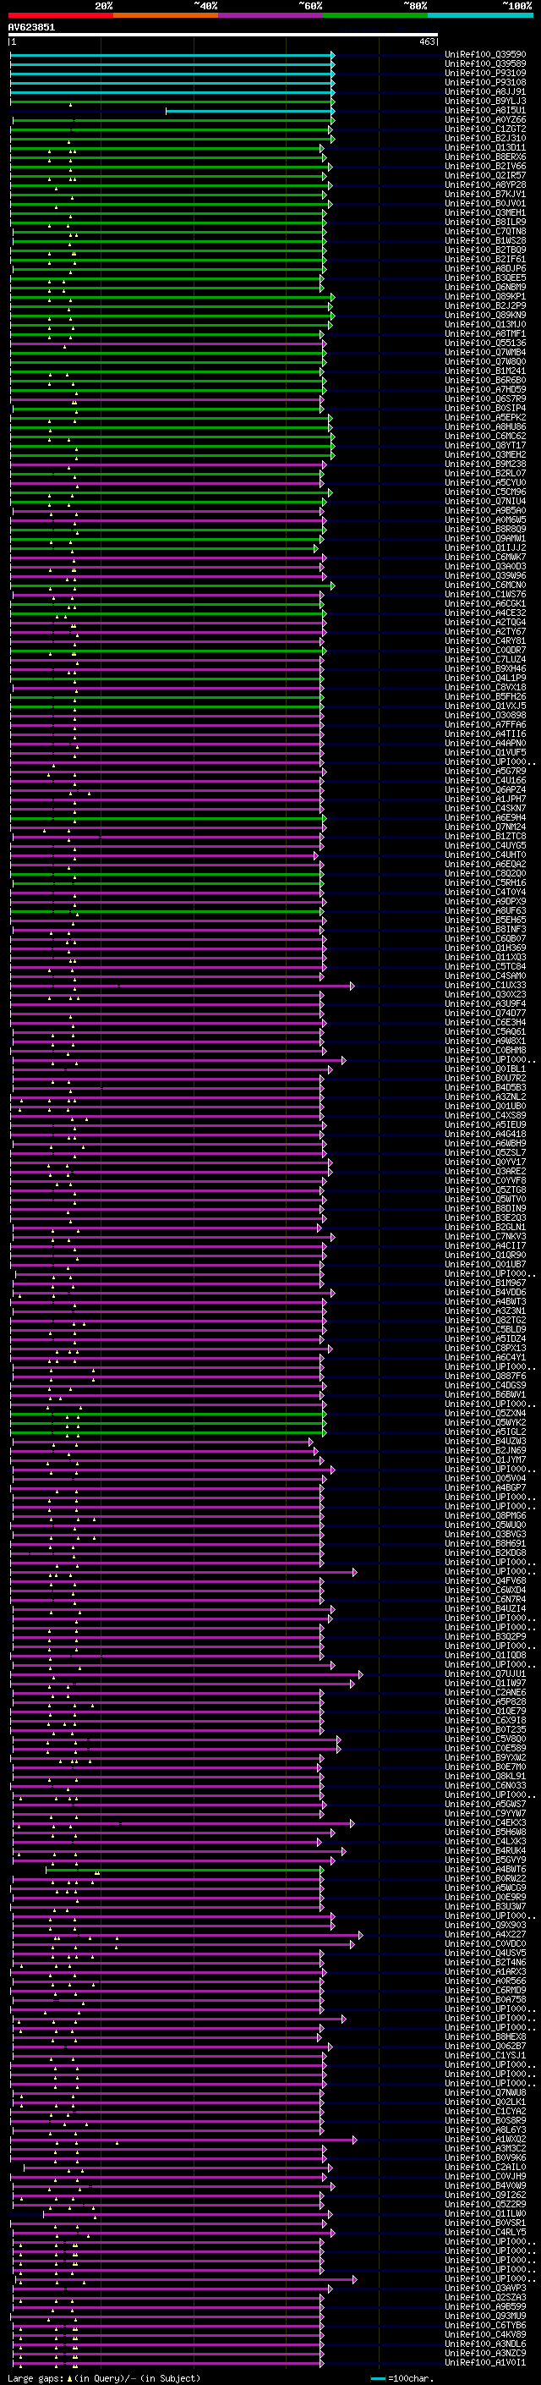Click the red 20% identity legend segment

[61, 16]
